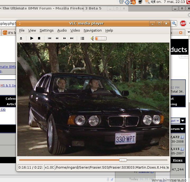Open Adblock Plus ABP icon in Firefox
This screenshot has width=190, height=182.
click(x=183, y=23)
